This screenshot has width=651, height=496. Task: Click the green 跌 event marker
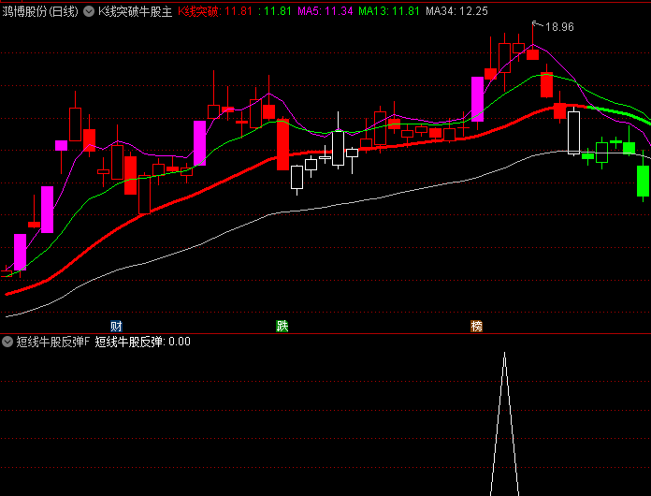(x=282, y=326)
